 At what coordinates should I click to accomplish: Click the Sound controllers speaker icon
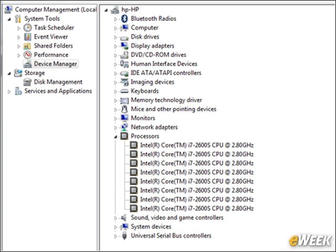pos(124,218)
